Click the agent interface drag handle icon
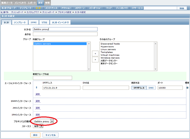The width and height of the screenshot is (190, 139). tap(37, 88)
